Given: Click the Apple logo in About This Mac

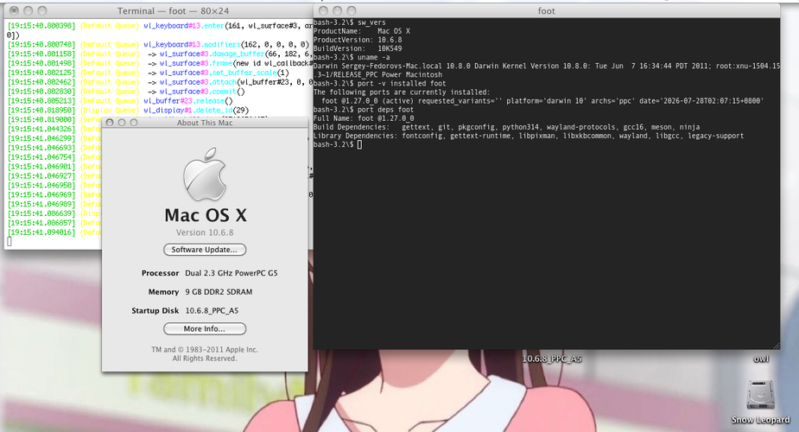Looking at the screenshot, I should 205,175.
